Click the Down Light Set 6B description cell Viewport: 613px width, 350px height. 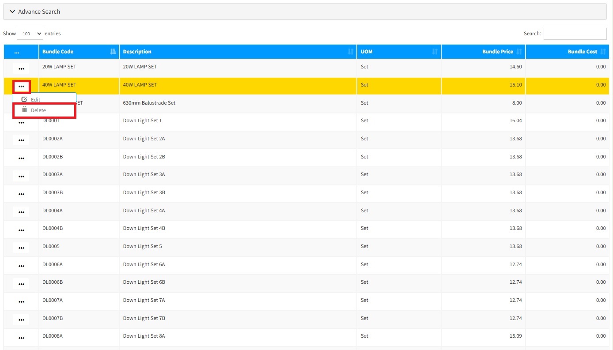pos(144,282)
